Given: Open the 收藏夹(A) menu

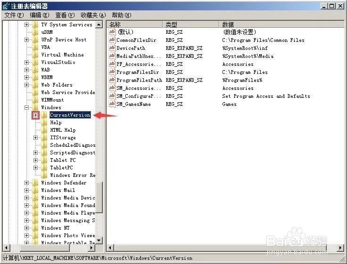Looking at the screenshot, I should coord(93,15).
